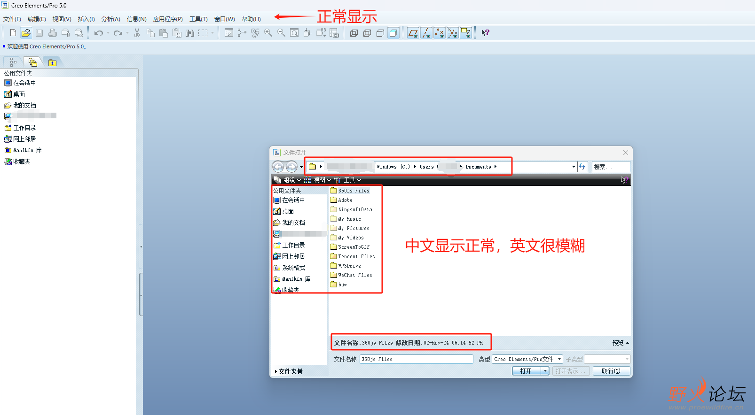Open the 视图(V) menu
The height and width of the screenshot is (415, 755).
pyautogui.click(x=62, y=19)
